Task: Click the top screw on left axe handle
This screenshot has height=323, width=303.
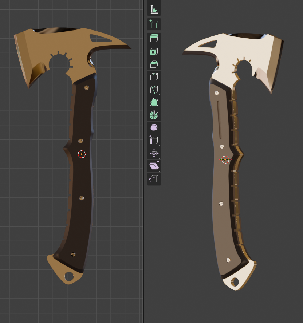Action: click(x=86, y=87)
